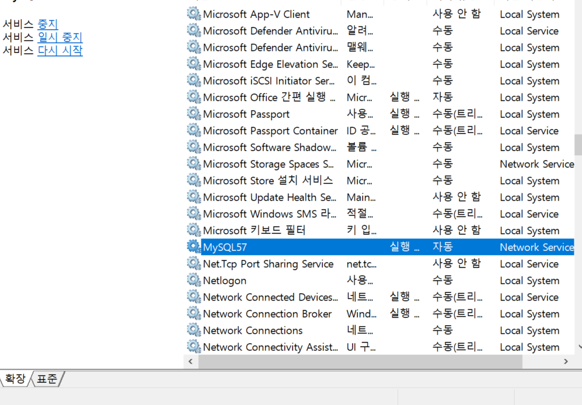Select the Microsoft Office 간편 실행 service name
The height and width of the screenshot is (405, 582).
[x=269, y=97]
